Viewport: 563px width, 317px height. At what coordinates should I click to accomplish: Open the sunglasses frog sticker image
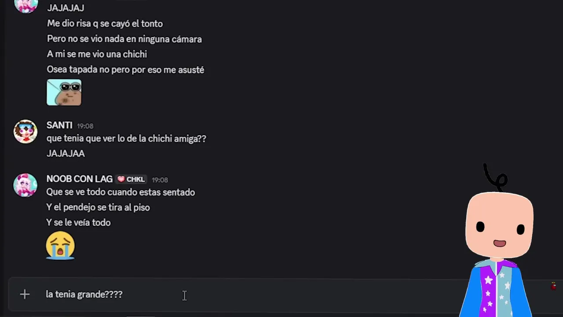[x=64, y=92]
